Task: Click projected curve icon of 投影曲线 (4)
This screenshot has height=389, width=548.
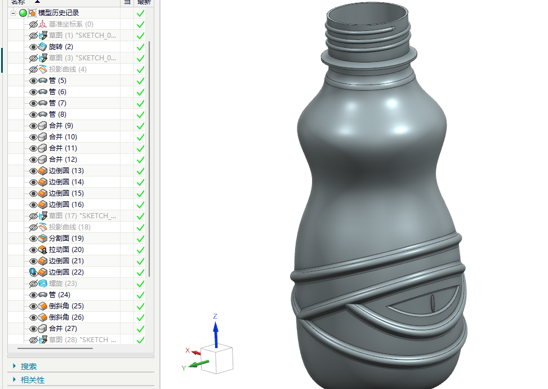Action: [x=43, y=69]
